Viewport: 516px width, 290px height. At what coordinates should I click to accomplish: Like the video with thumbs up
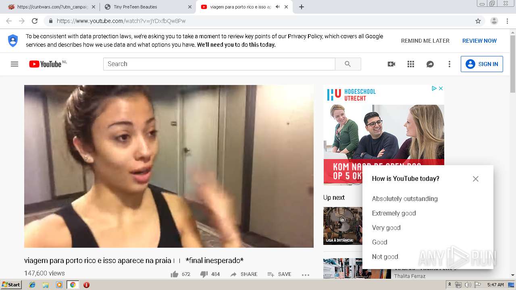point(175,274)
